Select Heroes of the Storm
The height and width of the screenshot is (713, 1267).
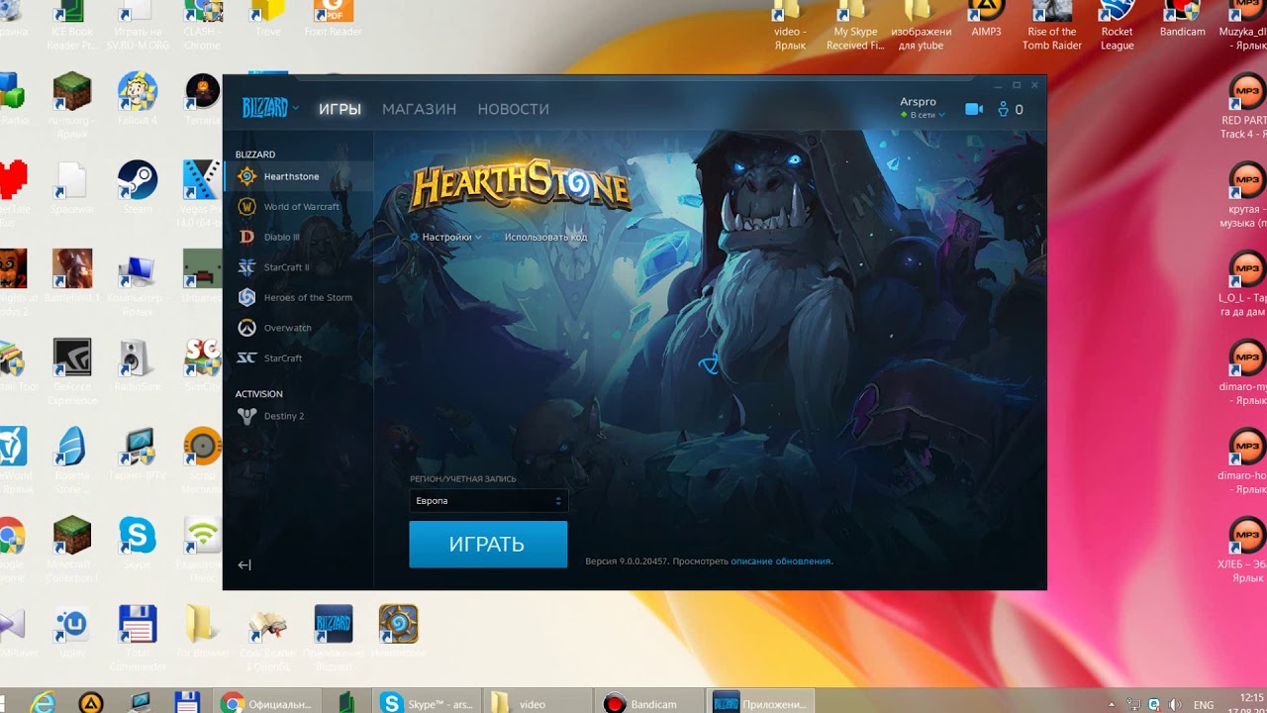click(x=298, y=297)
